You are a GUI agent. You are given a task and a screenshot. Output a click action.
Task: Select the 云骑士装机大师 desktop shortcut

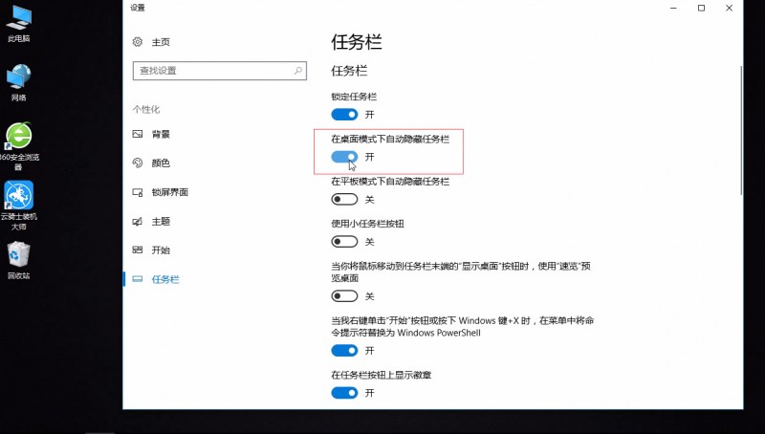coord(19,206)
